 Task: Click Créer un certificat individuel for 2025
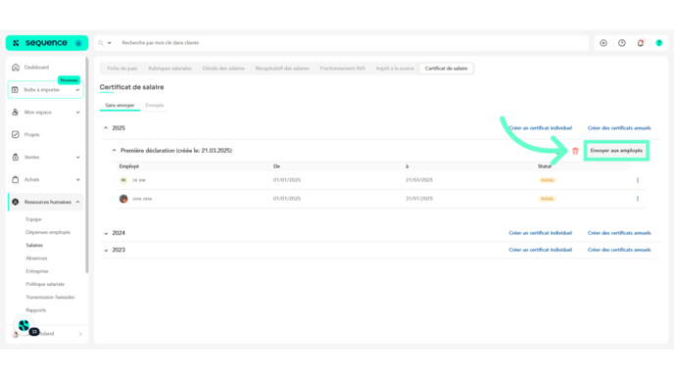541,128
